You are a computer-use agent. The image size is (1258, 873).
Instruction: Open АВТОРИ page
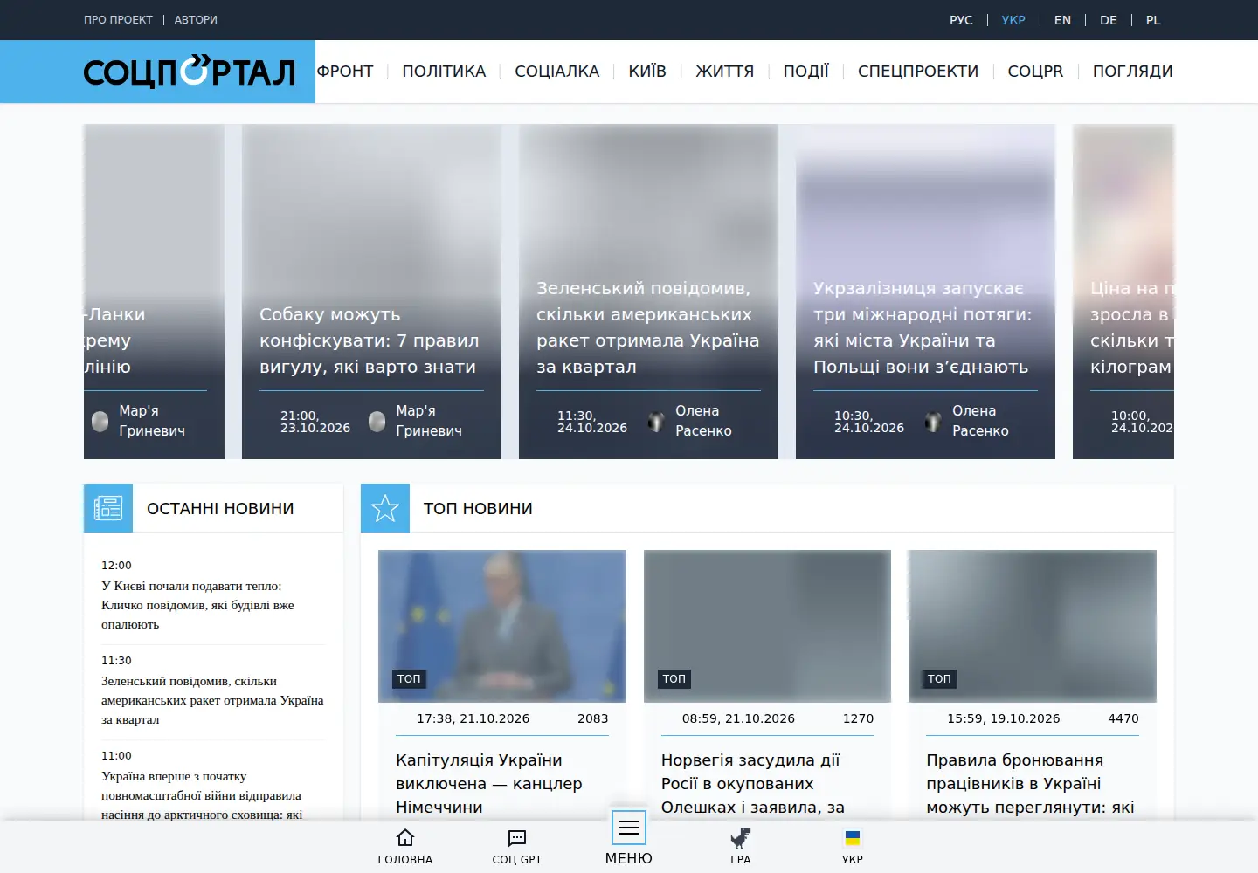(196, 20)
